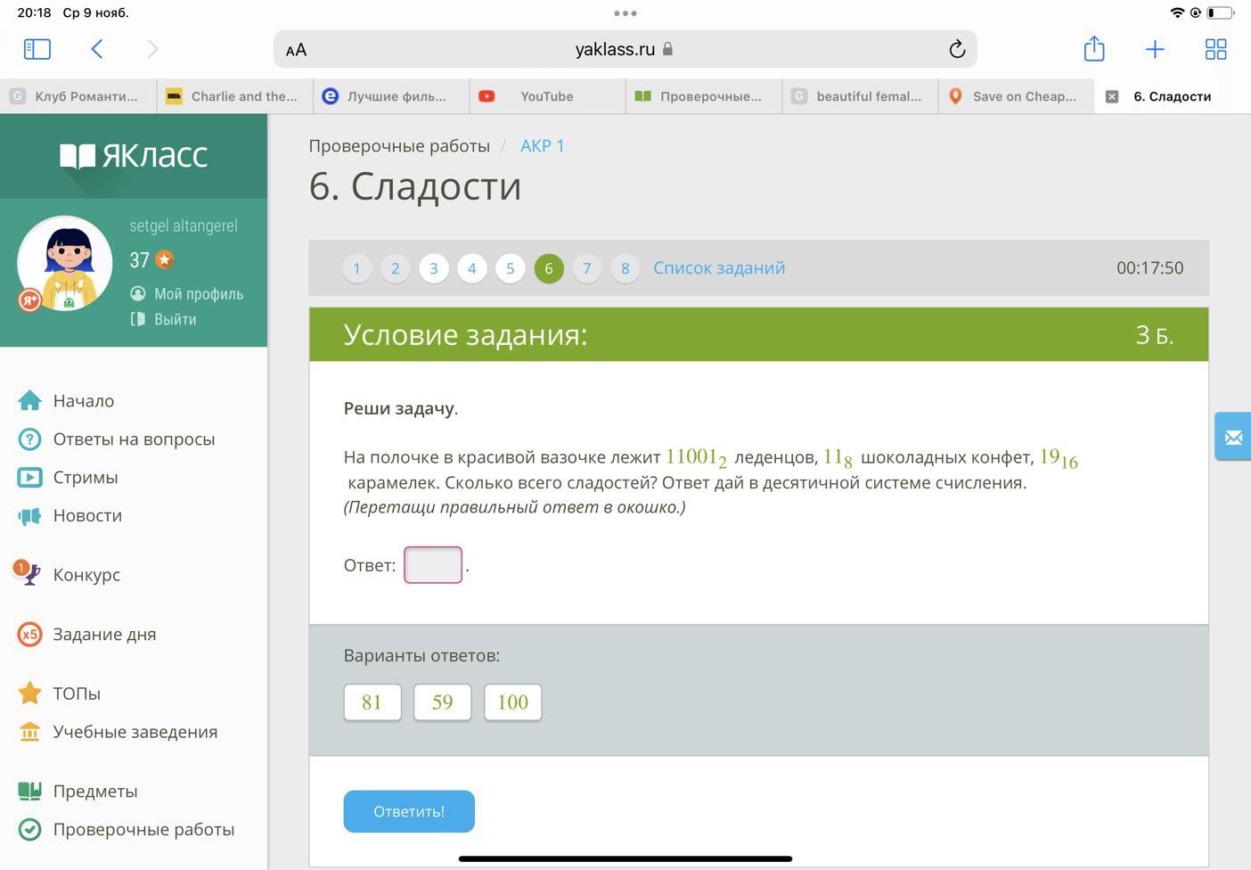This screenshot has height=870, width=1251.
Task: Show the tab overview grid
Action: (x=1215, y=49)
